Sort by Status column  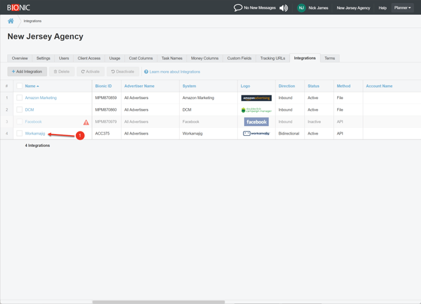click(313, 86)
